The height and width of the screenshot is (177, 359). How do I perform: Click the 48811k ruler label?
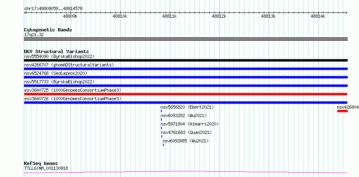pyautogui.click(x=170, y=16)
